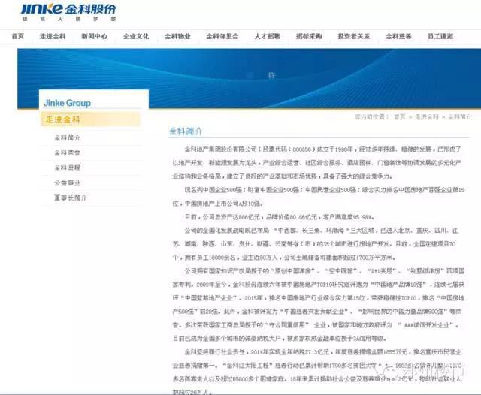Click the 金科简介 article heading
The height and width of the screenshot is (395, 481).
186,131
